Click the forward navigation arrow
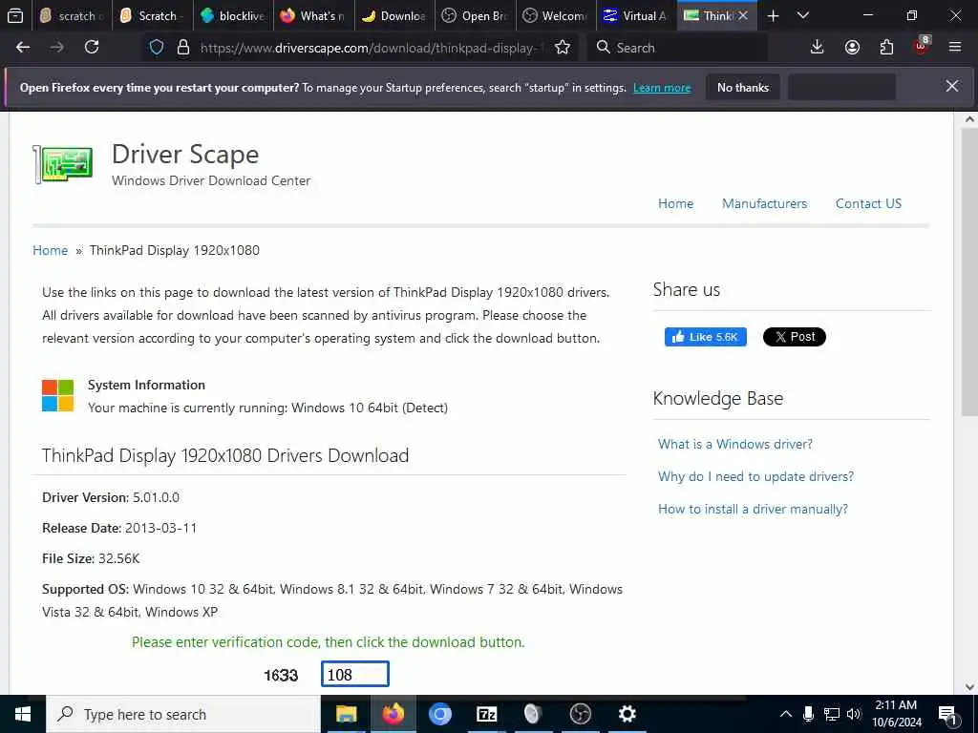 [x=56, y=48]
